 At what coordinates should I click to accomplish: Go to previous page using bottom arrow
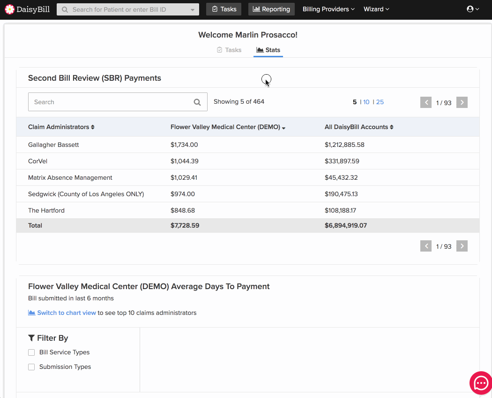pos(426,246)
